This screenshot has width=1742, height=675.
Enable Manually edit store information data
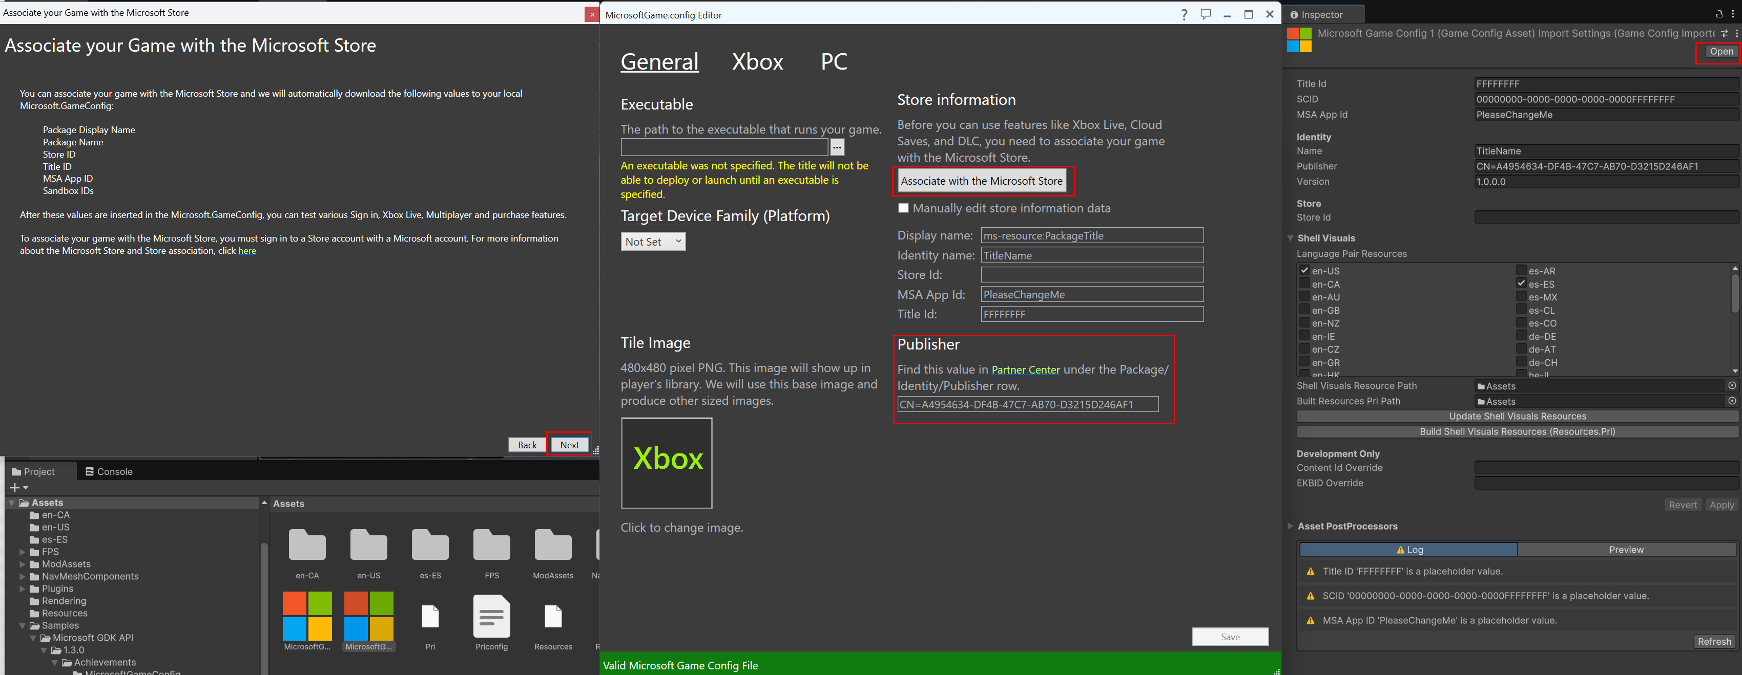pyautogui.click(x=903, y=208)
